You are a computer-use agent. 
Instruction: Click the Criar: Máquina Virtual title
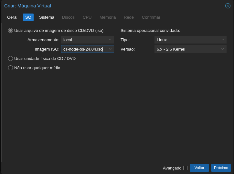point(27,6)
